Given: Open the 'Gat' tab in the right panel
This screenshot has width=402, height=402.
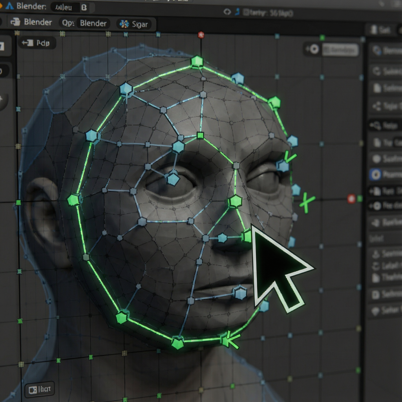Looking at the screenshot, I should [380, 30].
